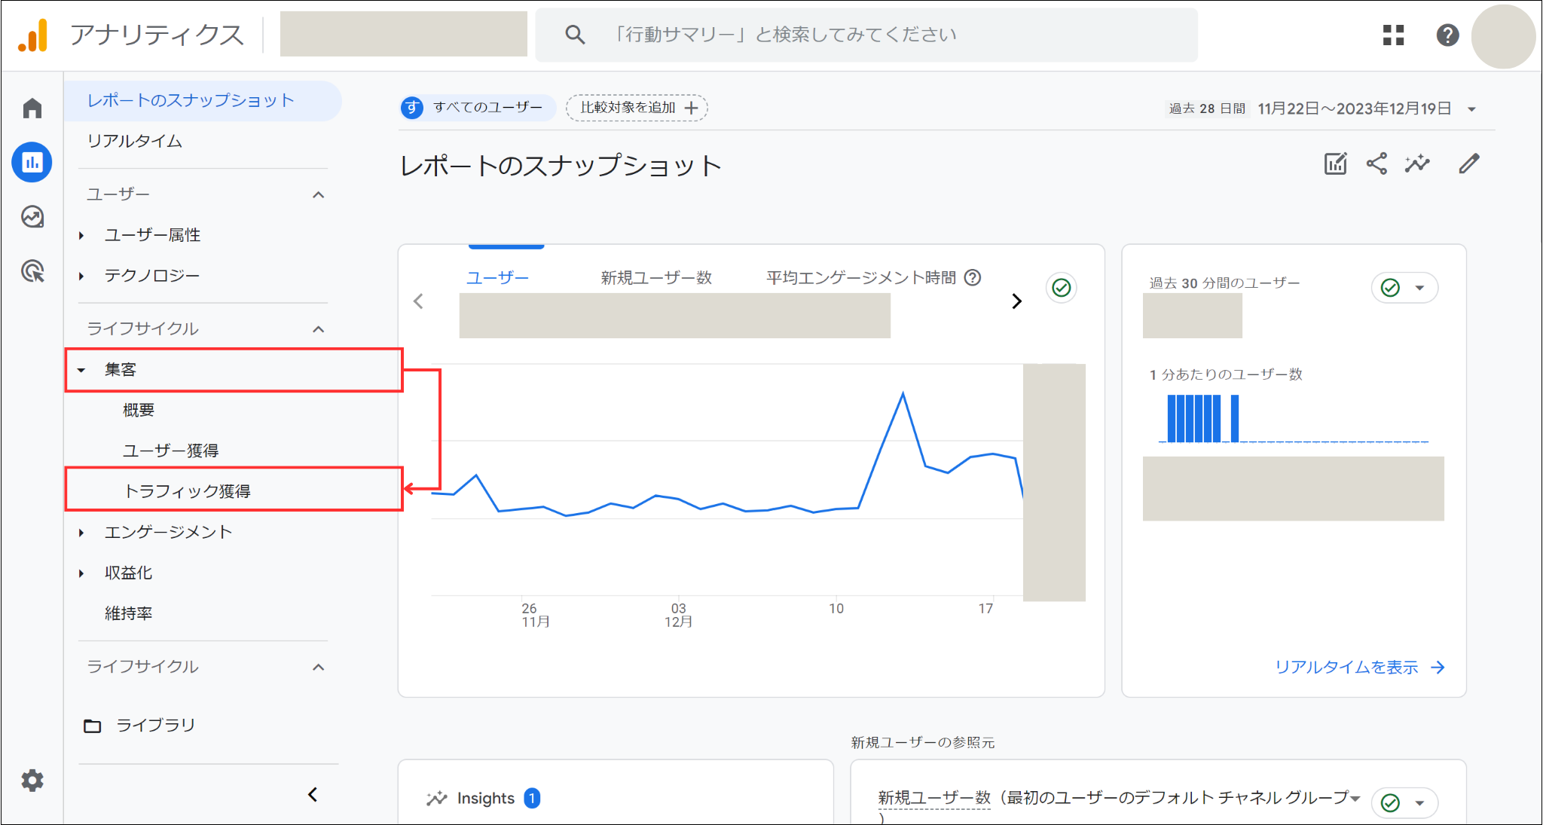Expand the 収益化 tree item
The height and width of the screenshot is (825, 1543).
pos(81,573)
